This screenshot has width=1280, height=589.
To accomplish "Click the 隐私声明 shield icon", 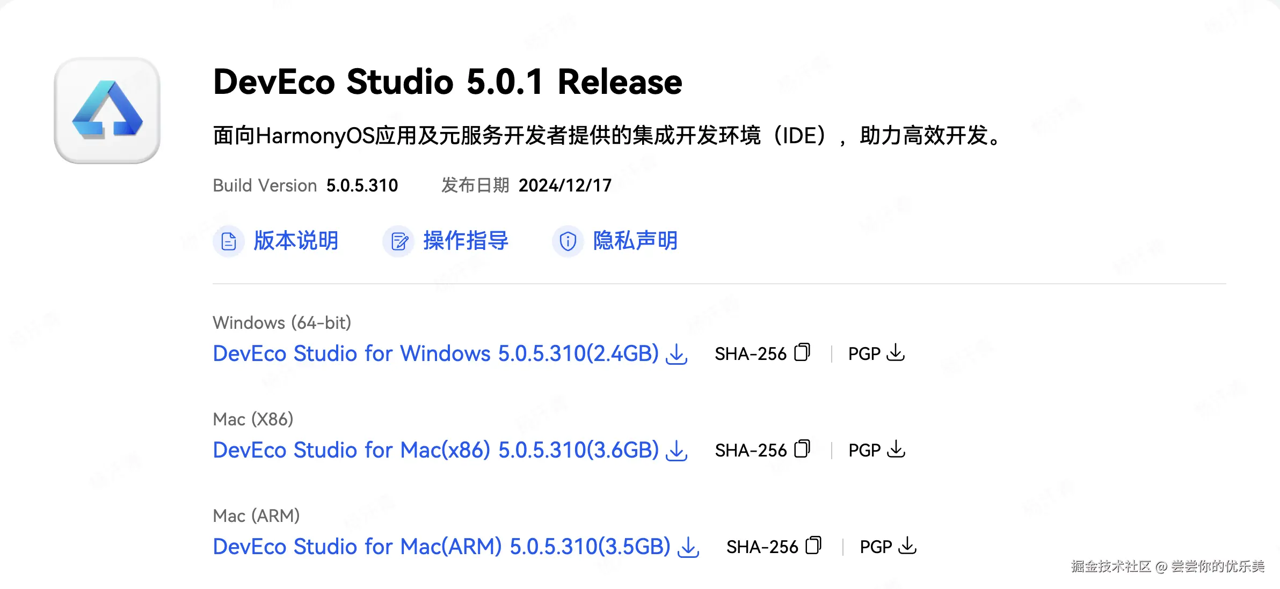I will tap(568, 241).
